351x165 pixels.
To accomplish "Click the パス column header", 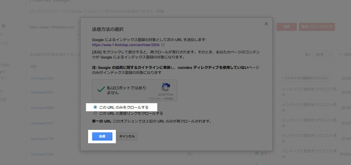I will pyautogui.click(x=33, y=67).
